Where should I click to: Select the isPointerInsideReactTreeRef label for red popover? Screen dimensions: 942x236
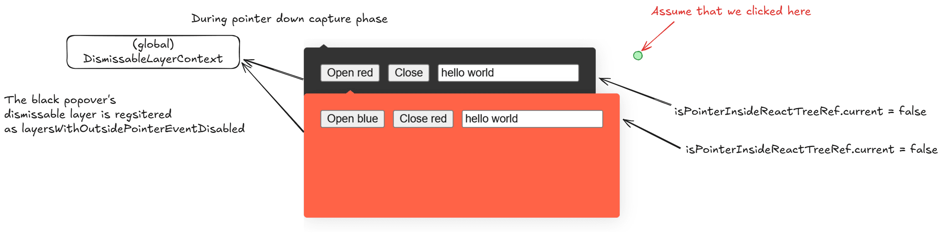click(811, 149)
